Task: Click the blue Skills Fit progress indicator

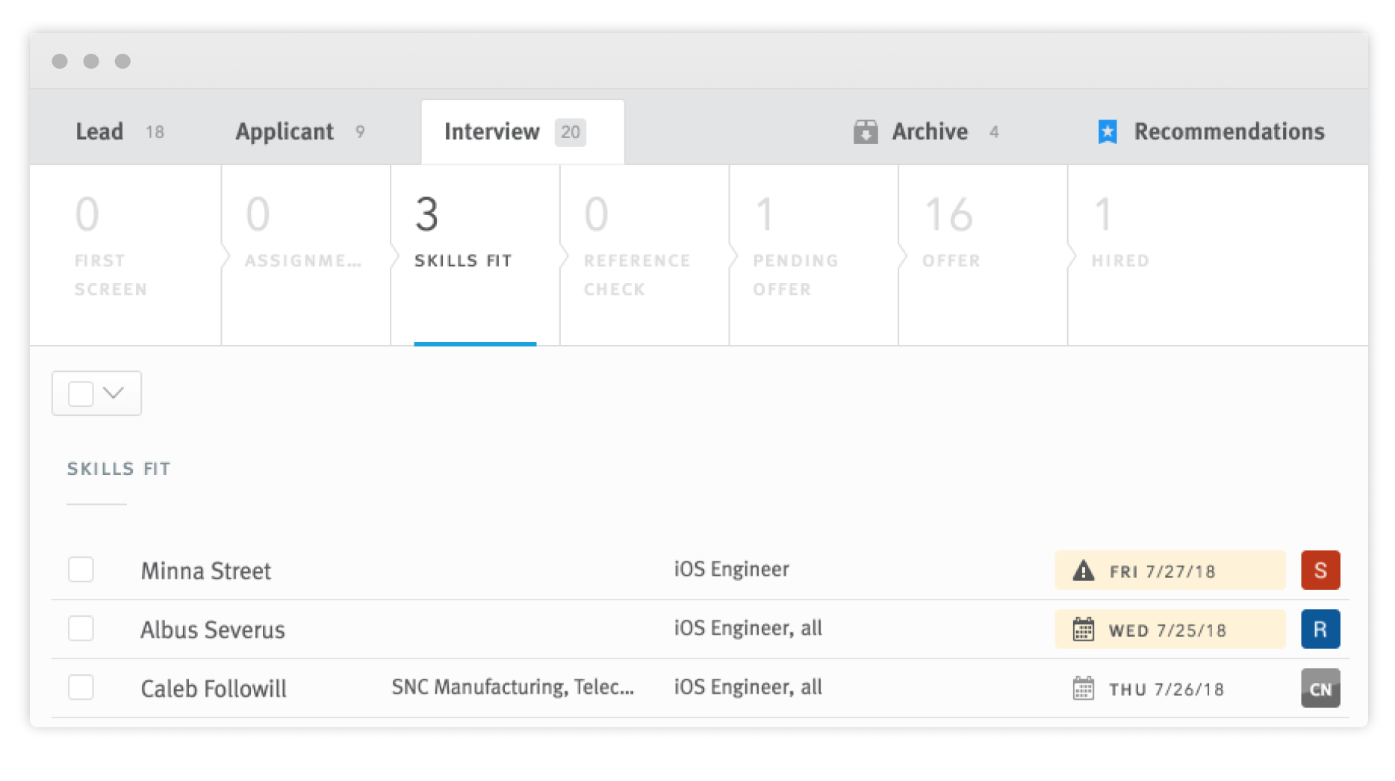Action: pyautogui.click(x=476, y=344)
